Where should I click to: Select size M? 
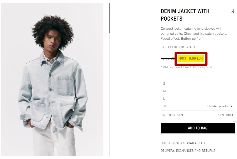[198, 91]
